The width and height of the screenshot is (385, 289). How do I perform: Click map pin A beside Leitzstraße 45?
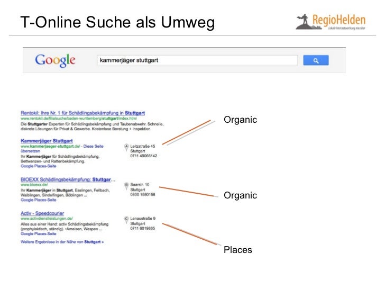pyautogui.click(x=126, y=148)
